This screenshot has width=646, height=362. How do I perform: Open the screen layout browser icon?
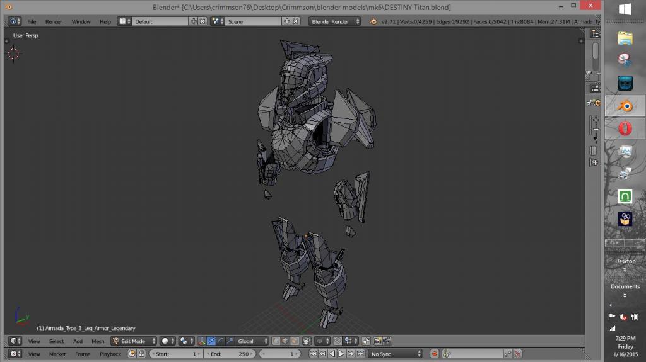[x=124, y=21]
